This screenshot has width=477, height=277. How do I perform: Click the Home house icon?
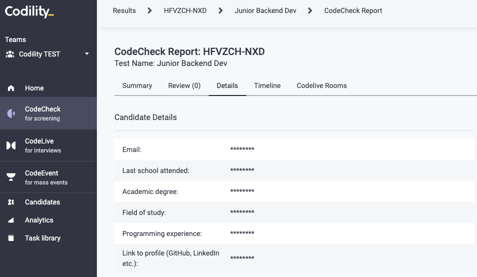[x=11, y=88]
